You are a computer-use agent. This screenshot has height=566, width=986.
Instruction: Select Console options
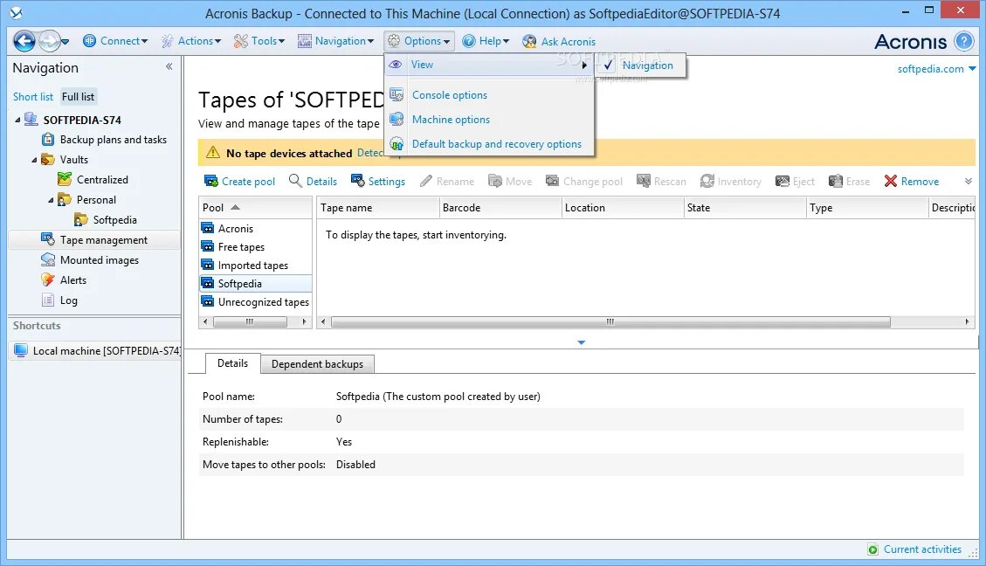click(x=450, y=95)
